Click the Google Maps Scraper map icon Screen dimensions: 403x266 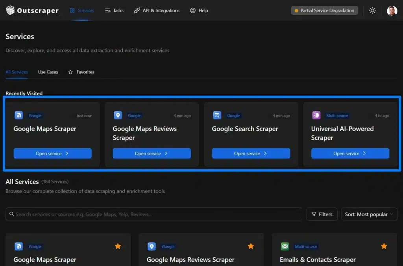click(x=18, y=115)
